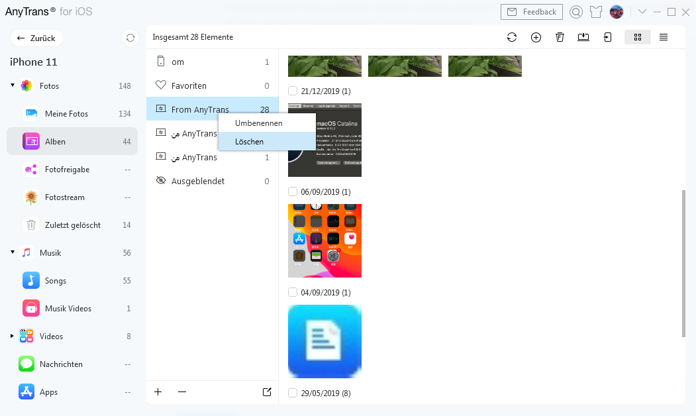Click the Feedback button
This screenshot has height=416, width=696.
531,12
